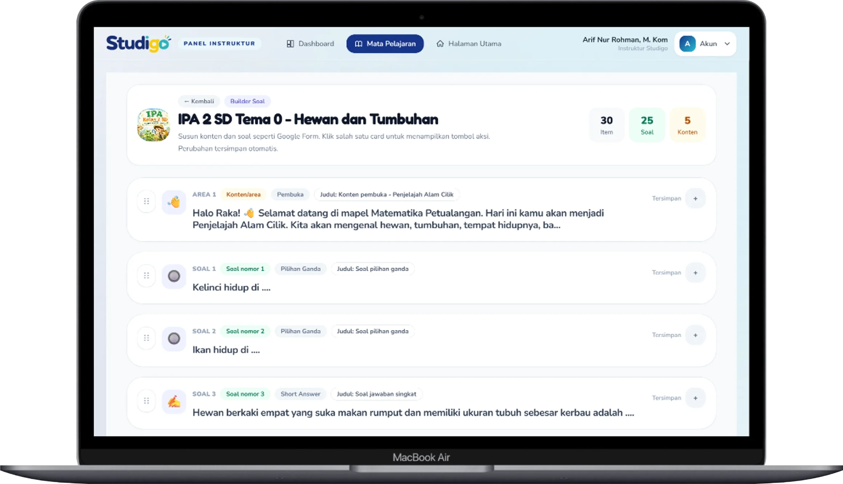Click the Pilihan Ganda tag on Soal 1
843x484 pixels.
coord(301,269)
